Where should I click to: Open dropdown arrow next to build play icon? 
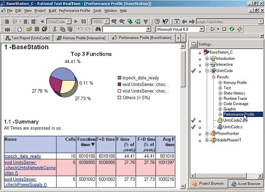click(218, 29)
